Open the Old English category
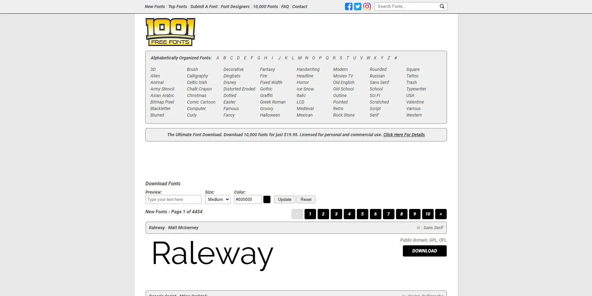592x296 pixels. [344, 82]
